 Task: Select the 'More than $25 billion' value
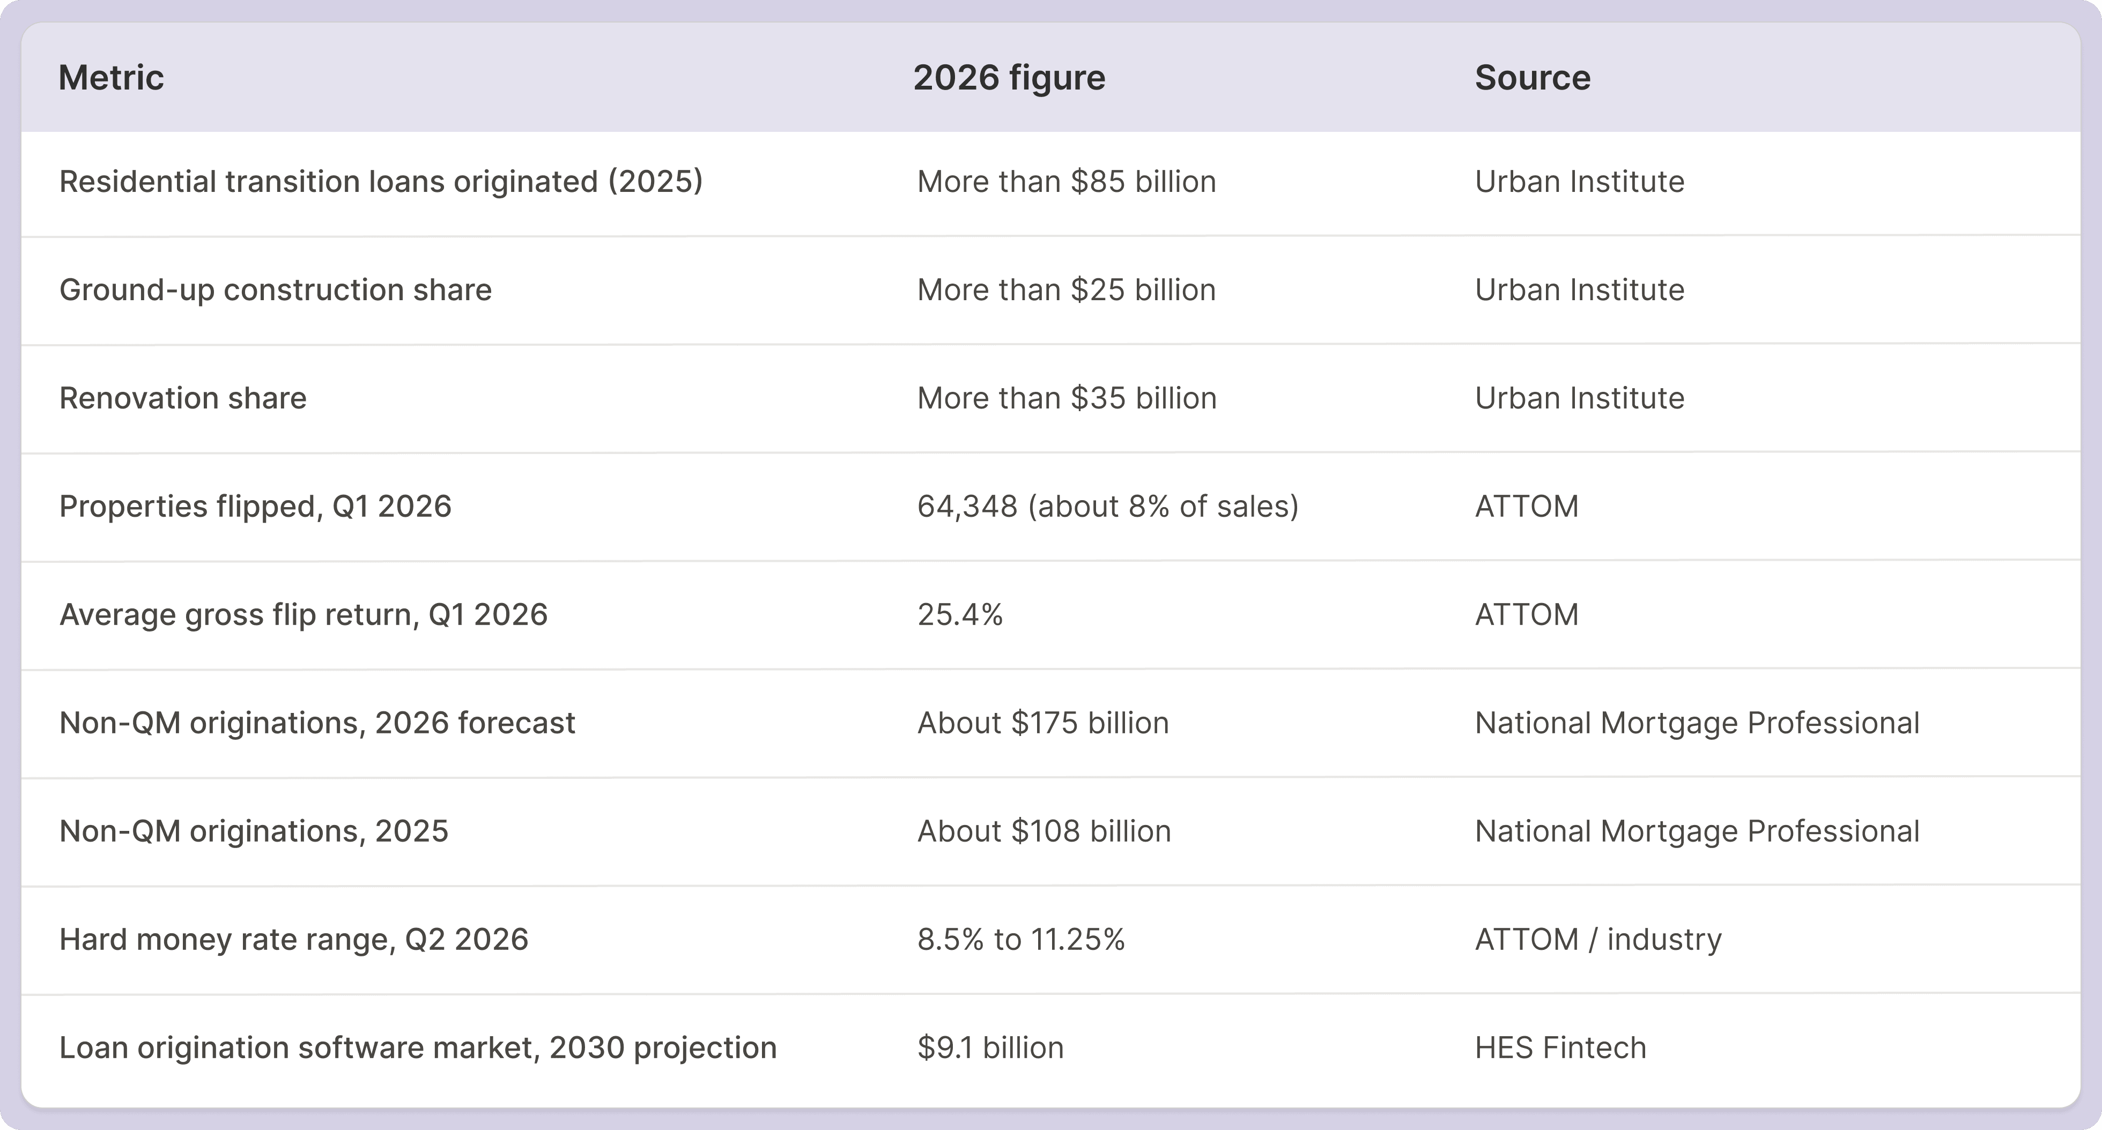tap(1067, 289)
